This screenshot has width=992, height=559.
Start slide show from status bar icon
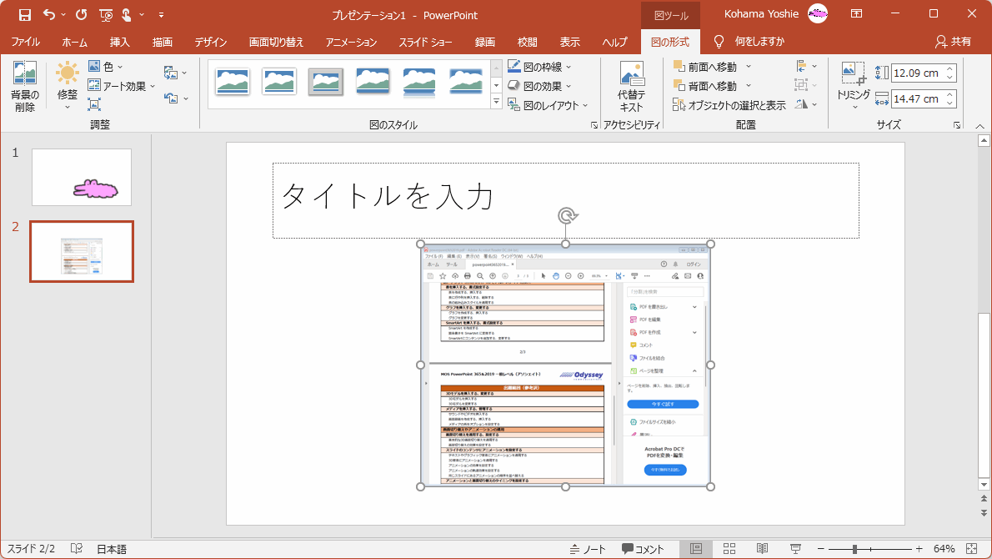tap(796, 549)
